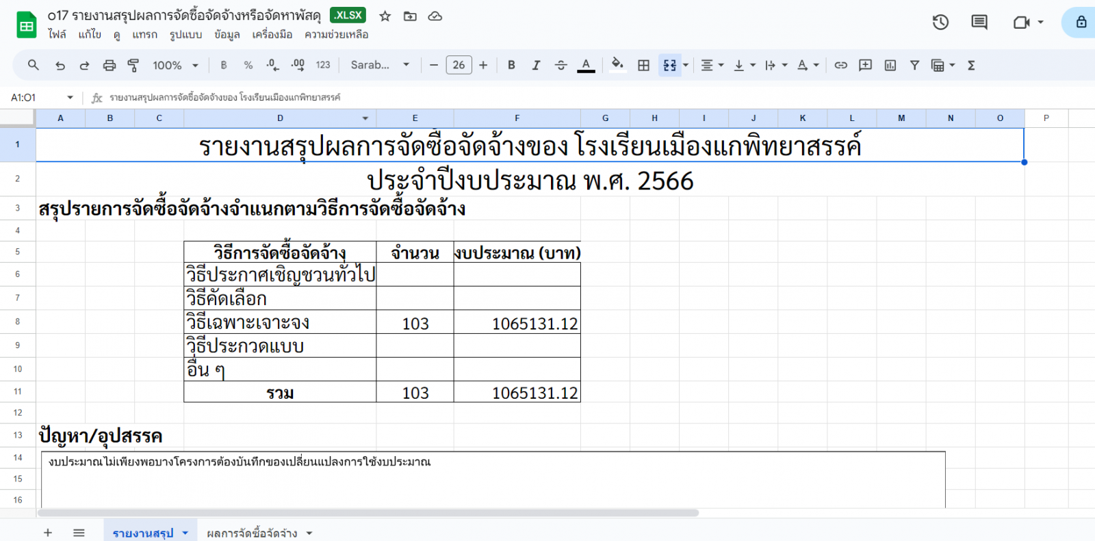Open the Google Sheets home icon
Image resolution: width=1095 pixels, height=541 pixels.
pos(27,25)
